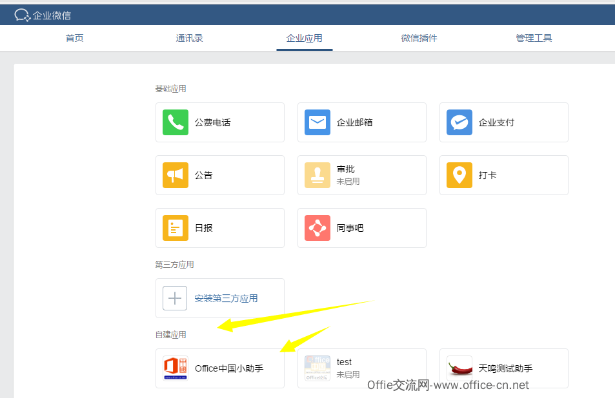The width and height of the screenshot is (615, 398).
Task: Click the 公费电话 label
Action: coord(212,122)
